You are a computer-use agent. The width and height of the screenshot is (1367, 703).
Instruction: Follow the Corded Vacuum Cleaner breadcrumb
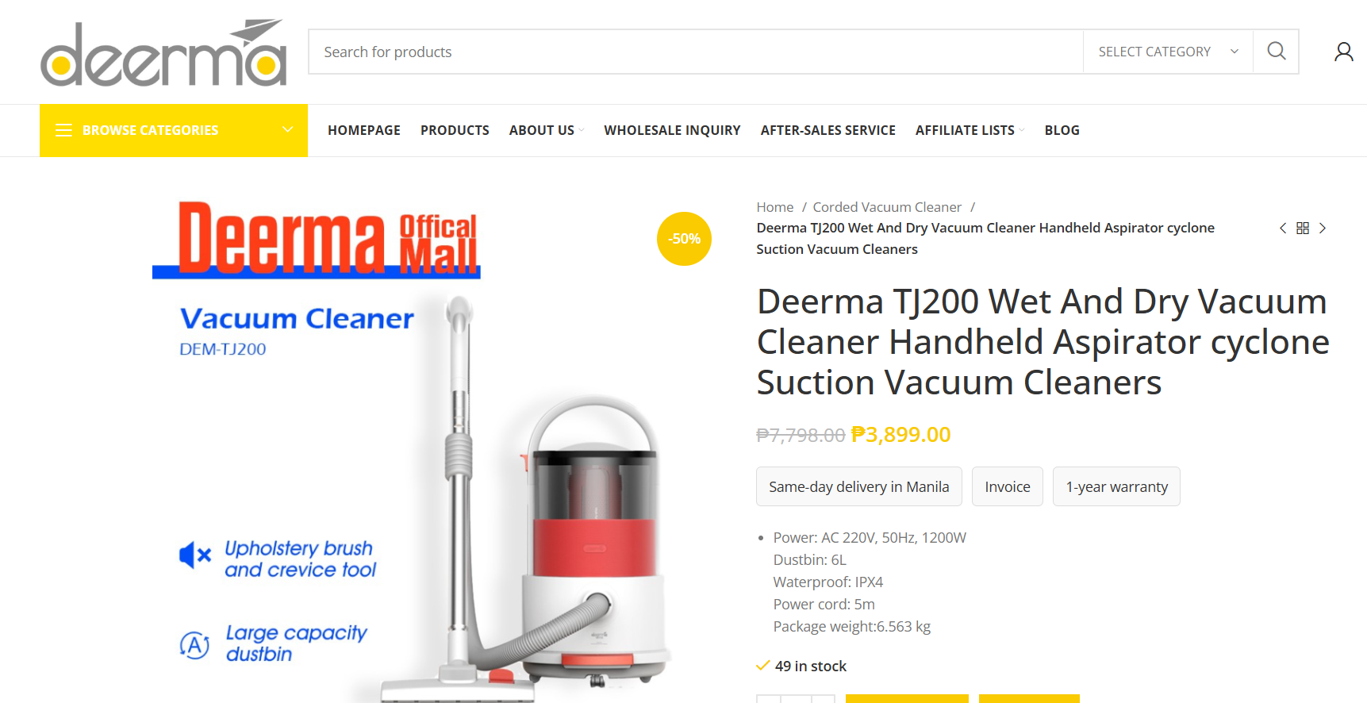887,207
